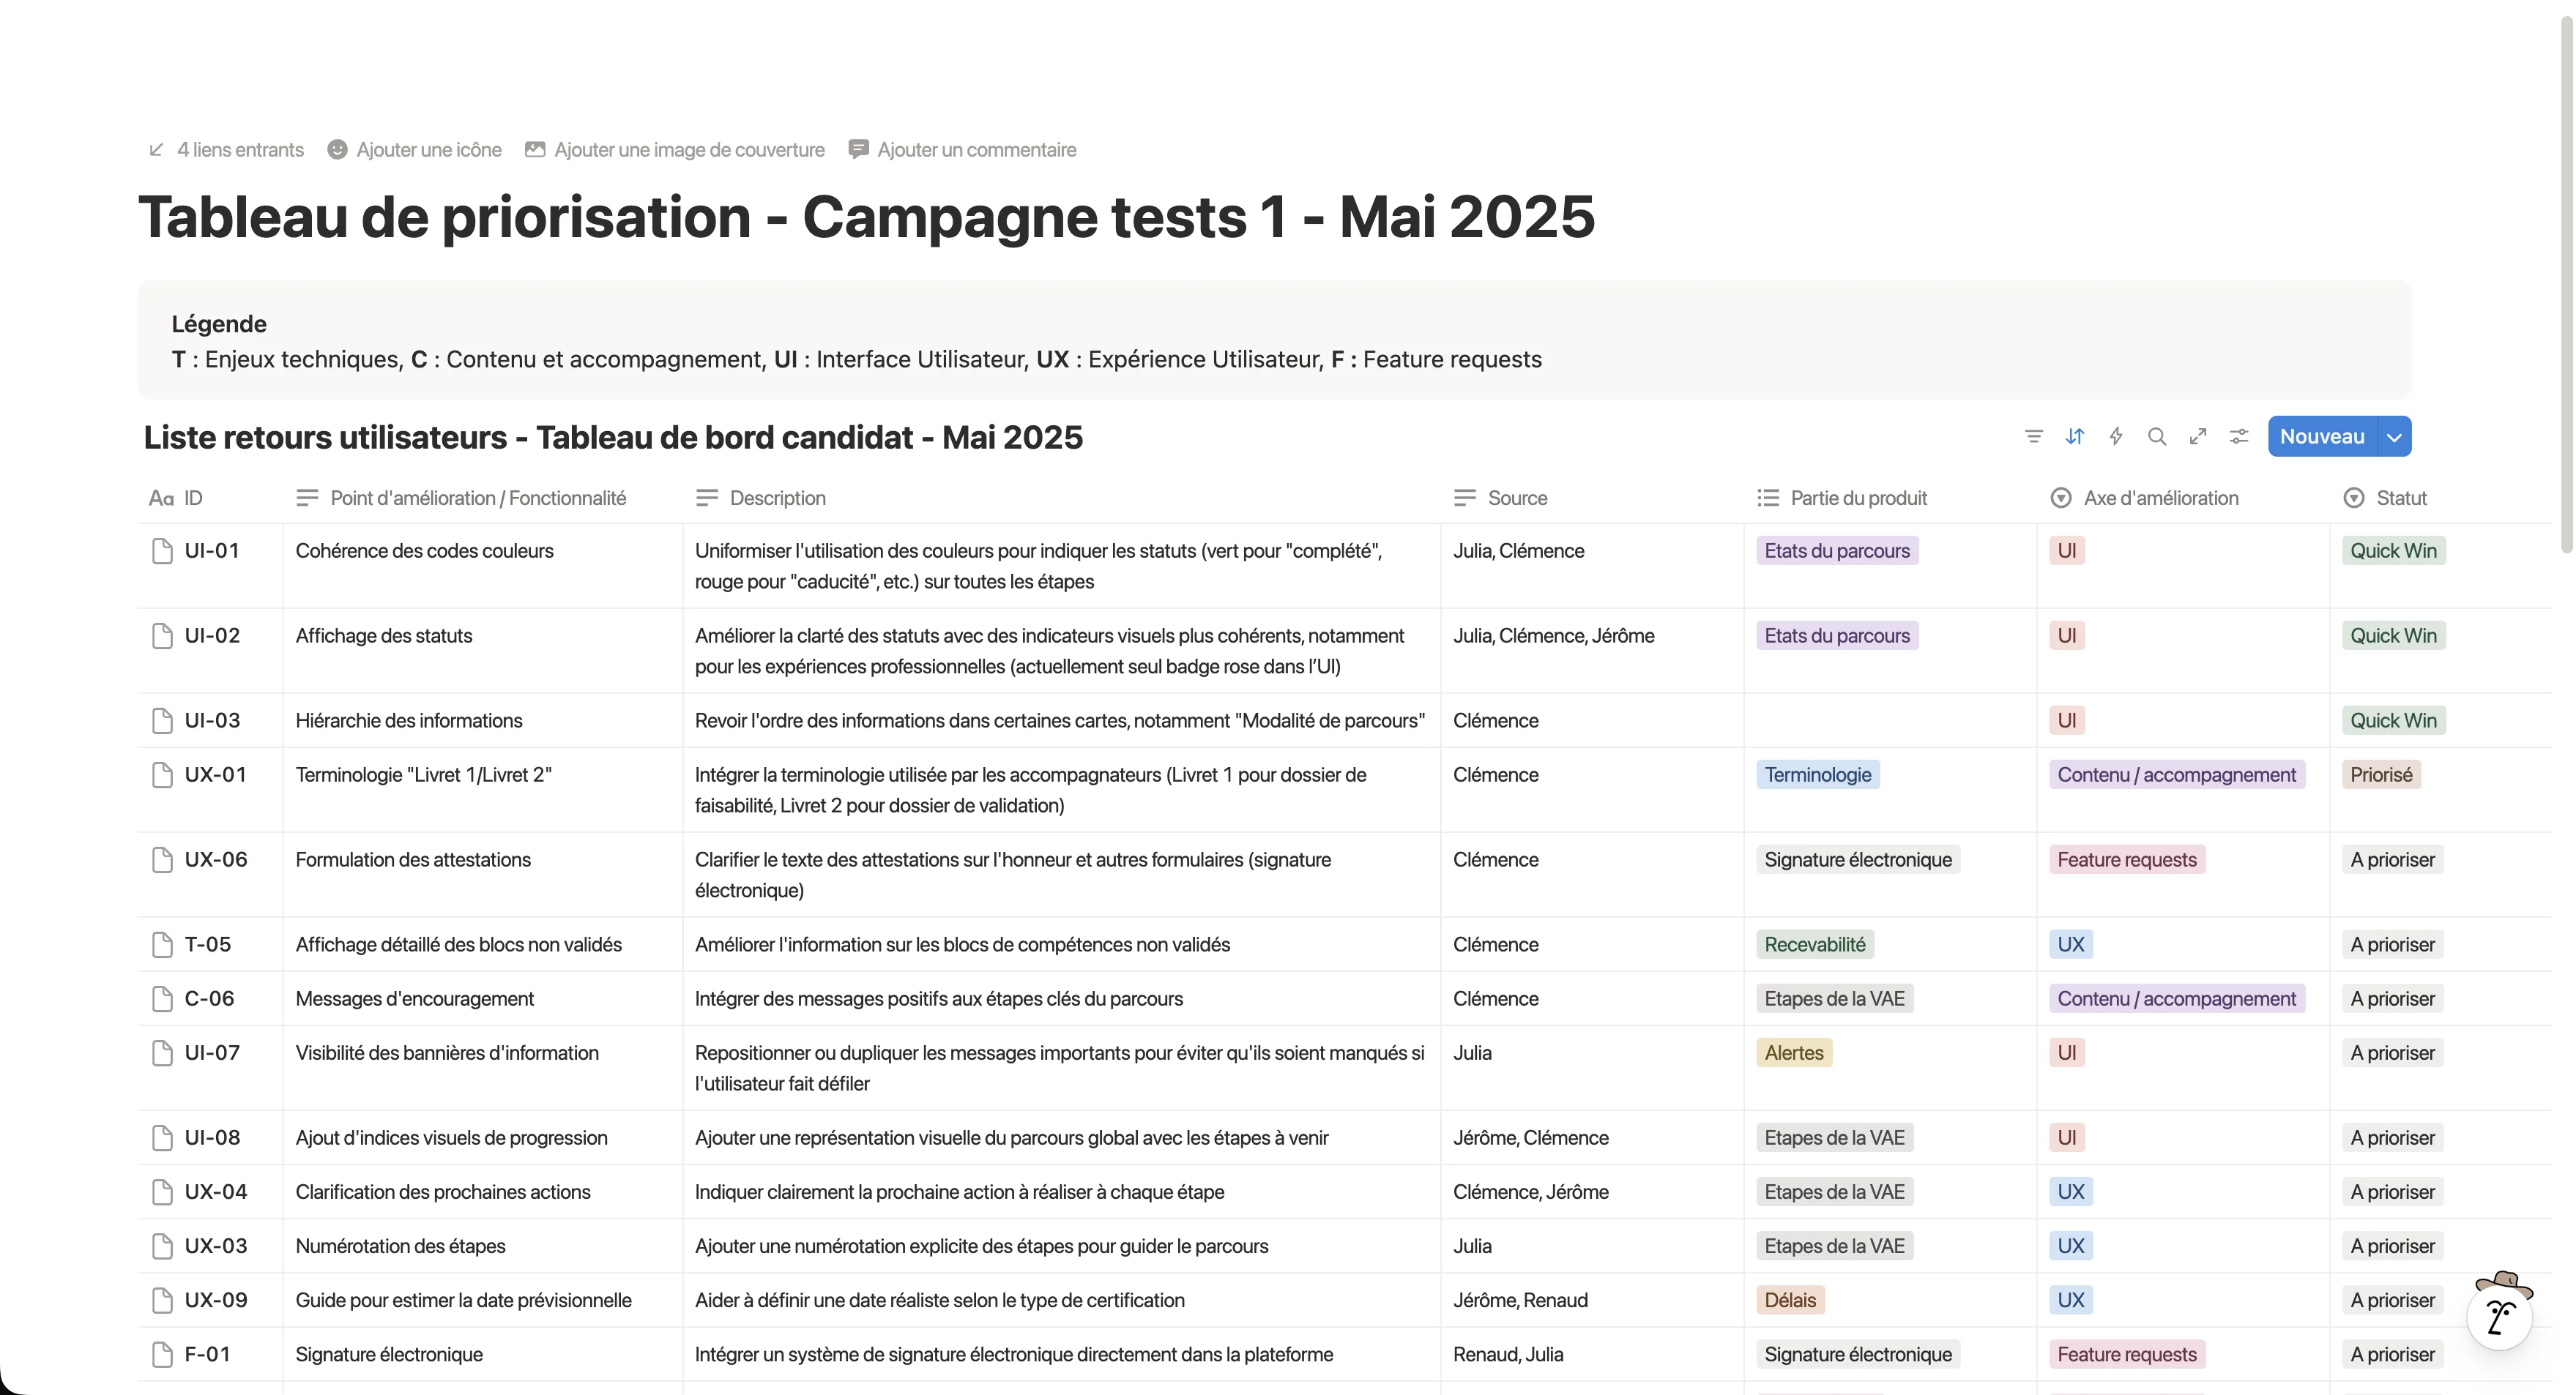Click the Nouveau button

[2321, 437]
